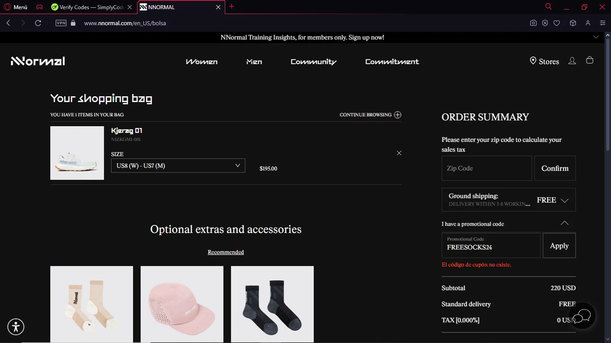The image size is (611, 343).
Task: Toggle the VPN badge in address bar
Action: [61, 23]
